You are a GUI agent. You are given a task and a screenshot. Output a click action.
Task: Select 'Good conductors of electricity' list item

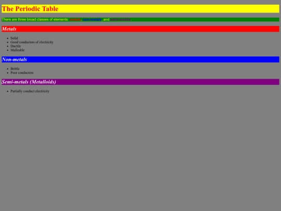point(32,42)
